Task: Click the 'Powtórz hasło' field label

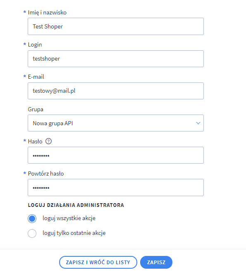Action: [46, 174]
